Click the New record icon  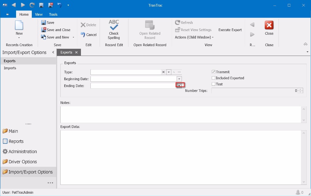tap(19, 26)
